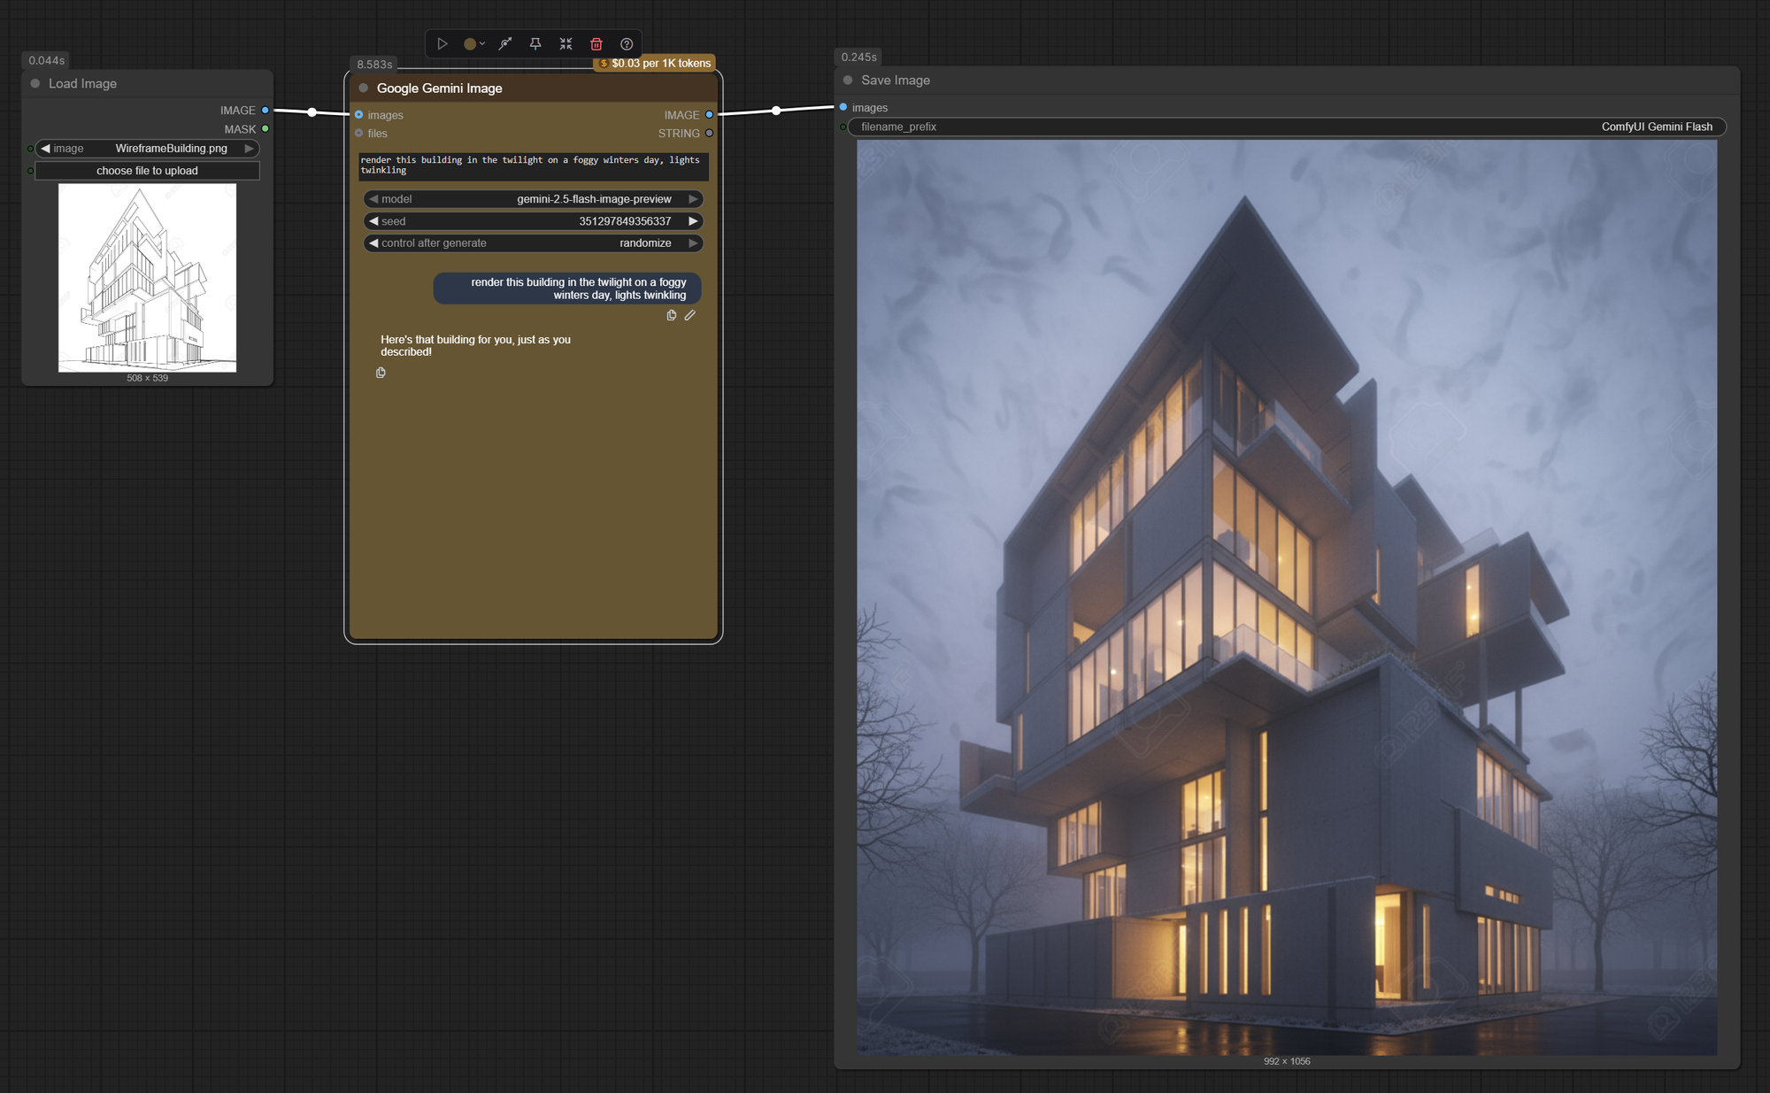Collapse the Load Image node dot
Screen dimensions: 1770x1093
tap(35, 83)
